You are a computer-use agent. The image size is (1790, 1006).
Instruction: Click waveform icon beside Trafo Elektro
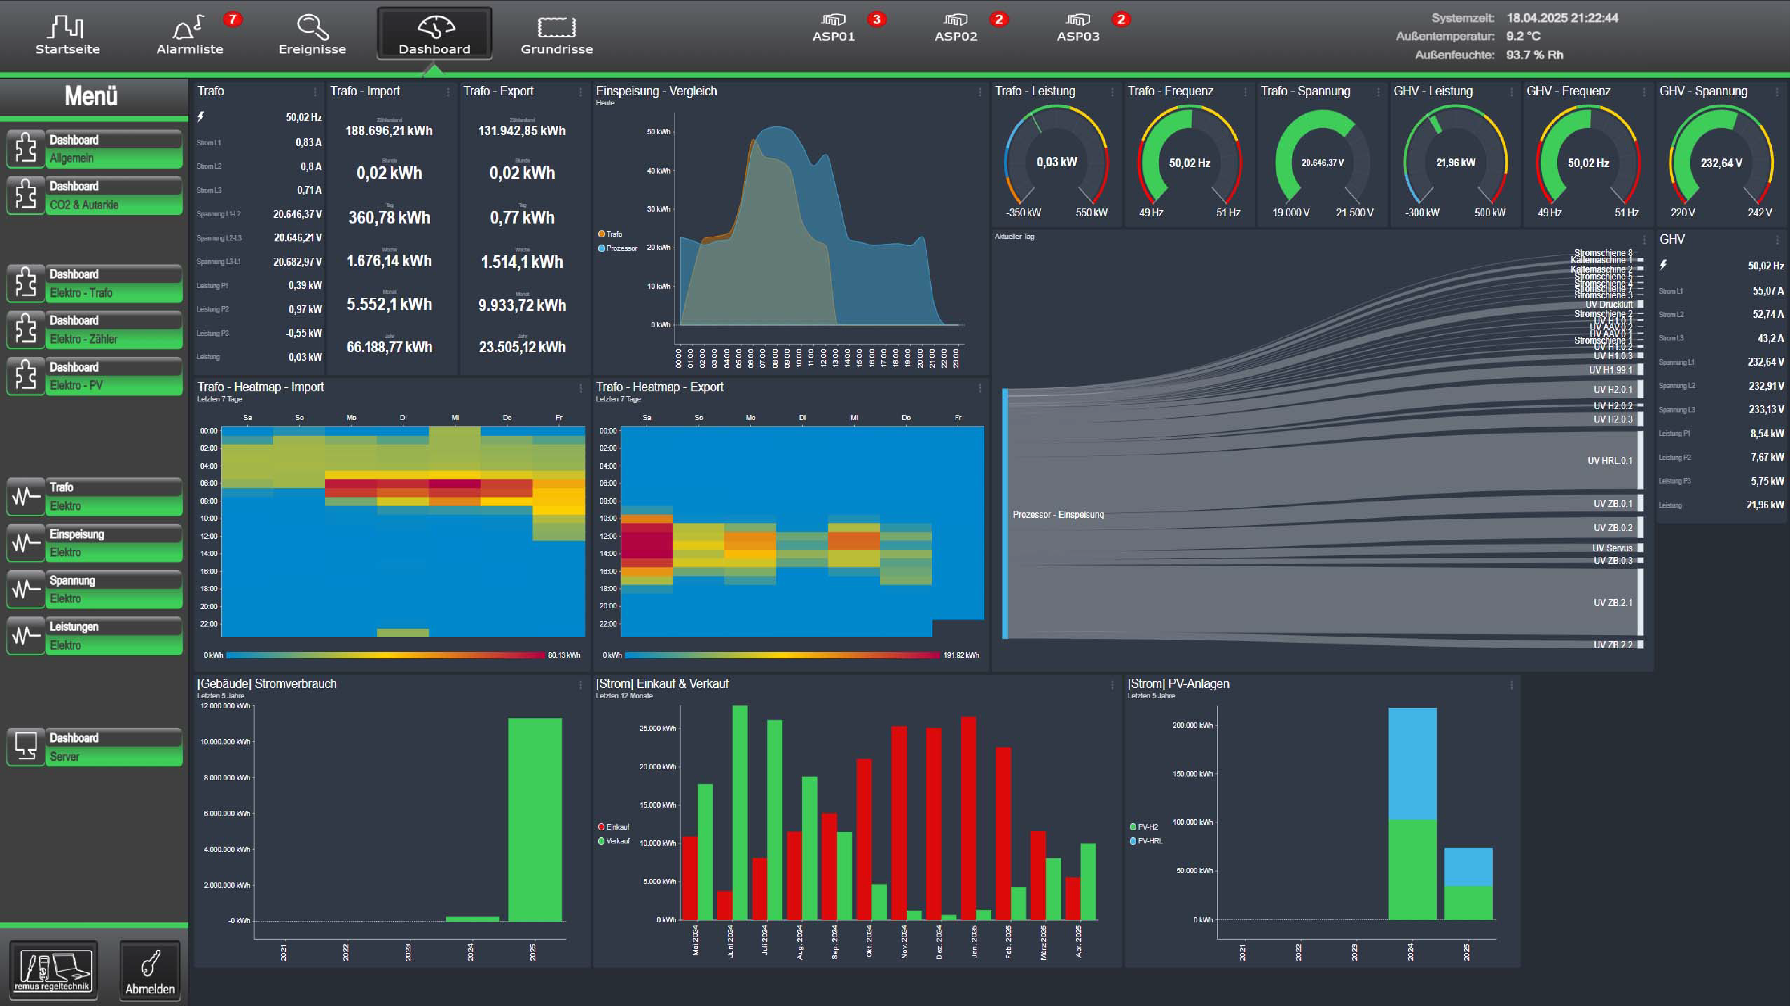[x=26, y=496]
